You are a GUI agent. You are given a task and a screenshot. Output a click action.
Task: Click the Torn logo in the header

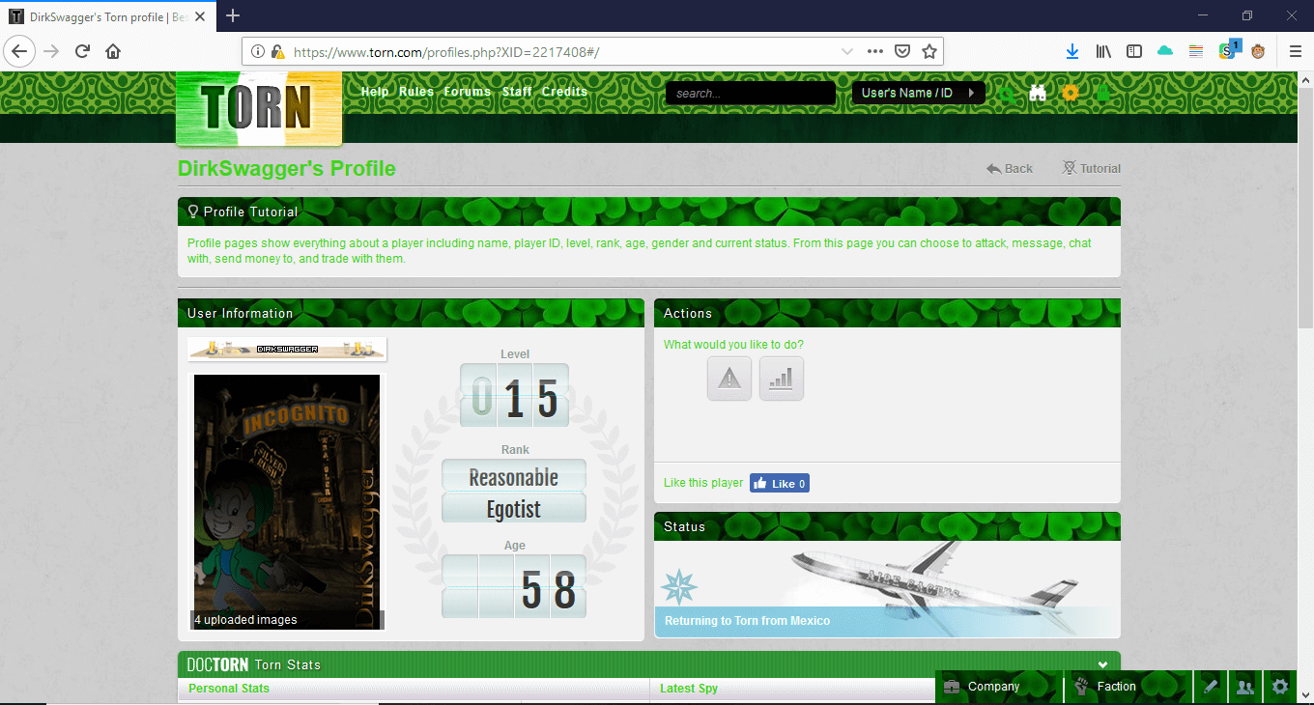(259, 108)
